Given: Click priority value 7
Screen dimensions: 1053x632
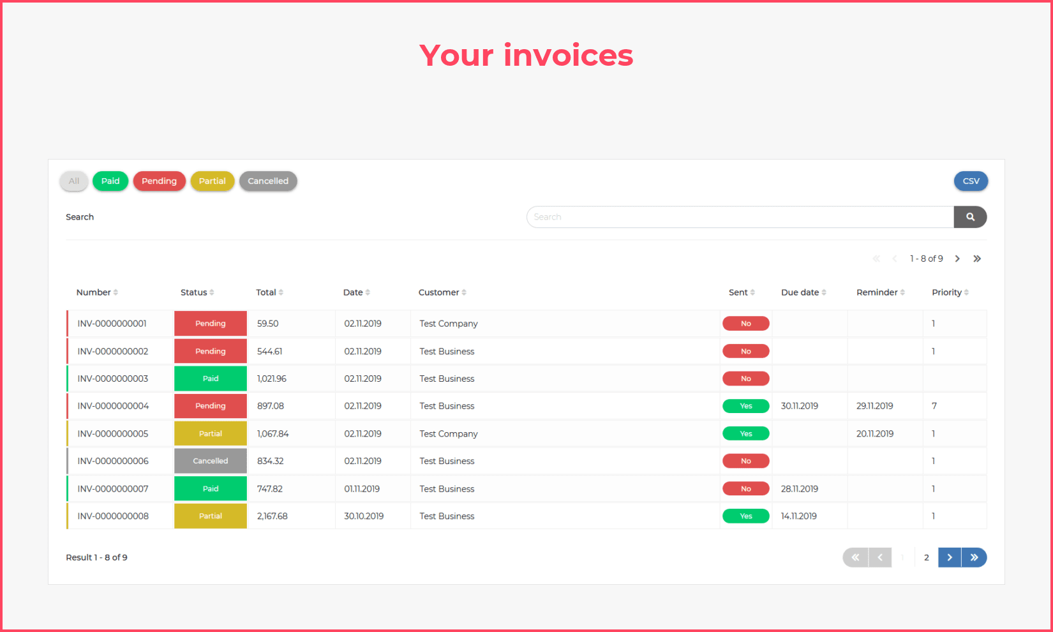Looking at the screenshot, I should pos(934,406).
